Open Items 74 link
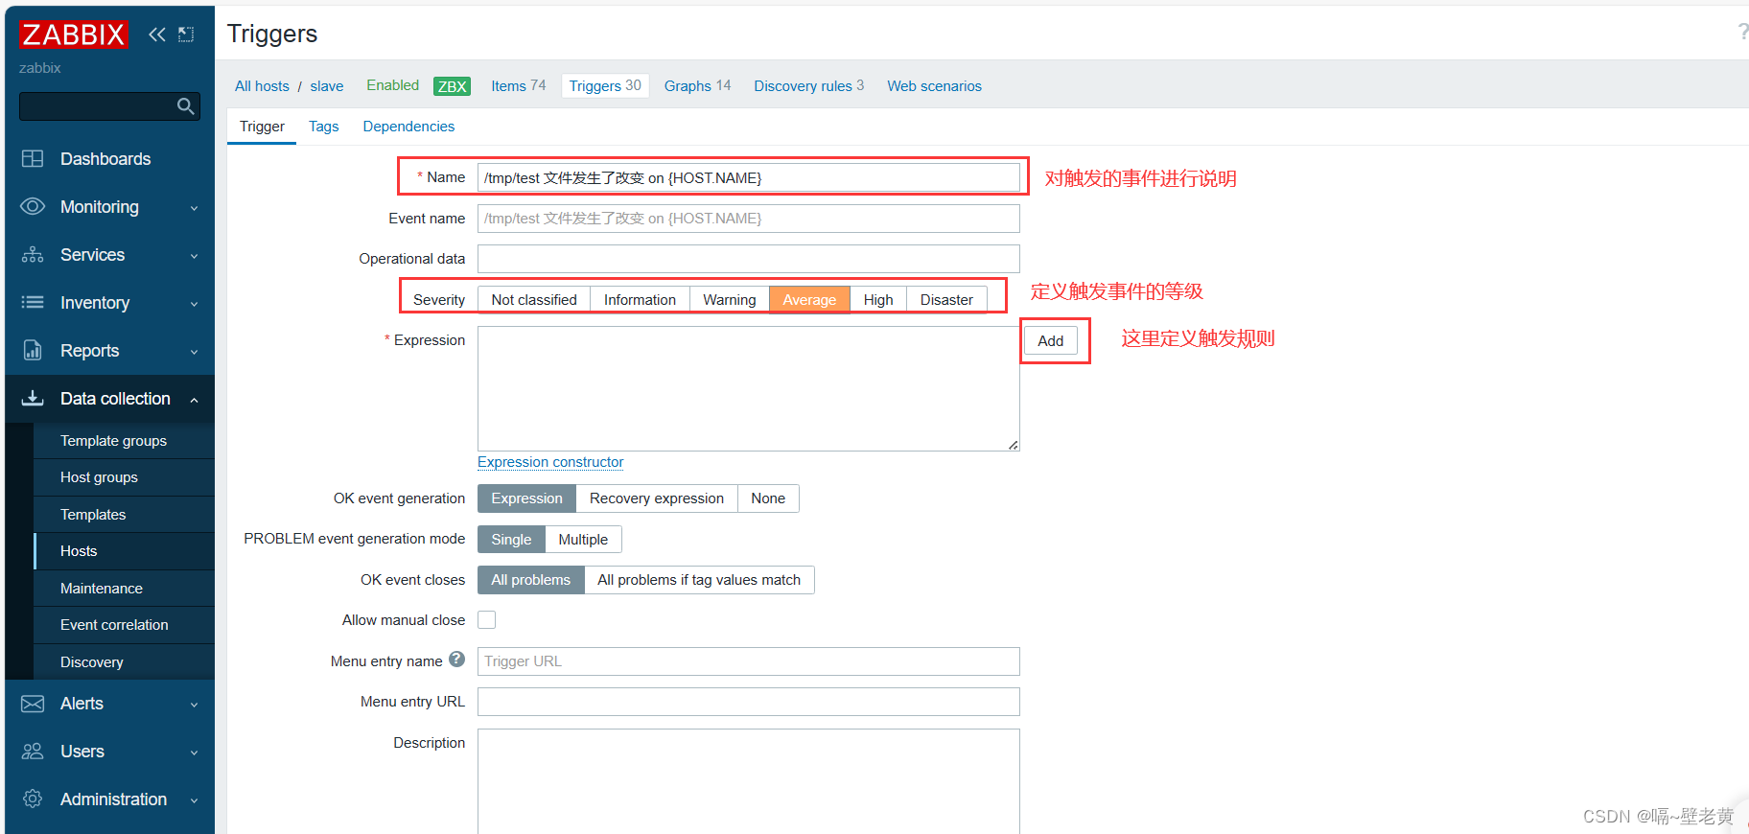 click(x=518, y=86)
